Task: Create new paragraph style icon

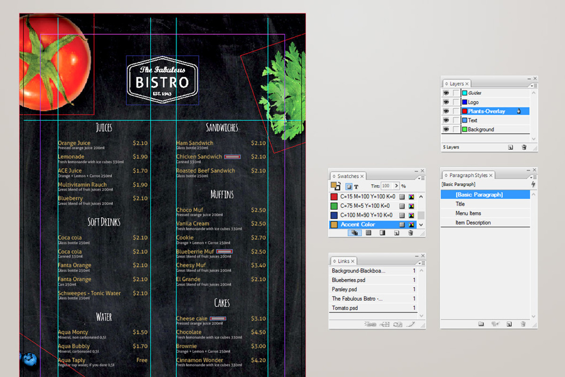Action: coord(509,324)
